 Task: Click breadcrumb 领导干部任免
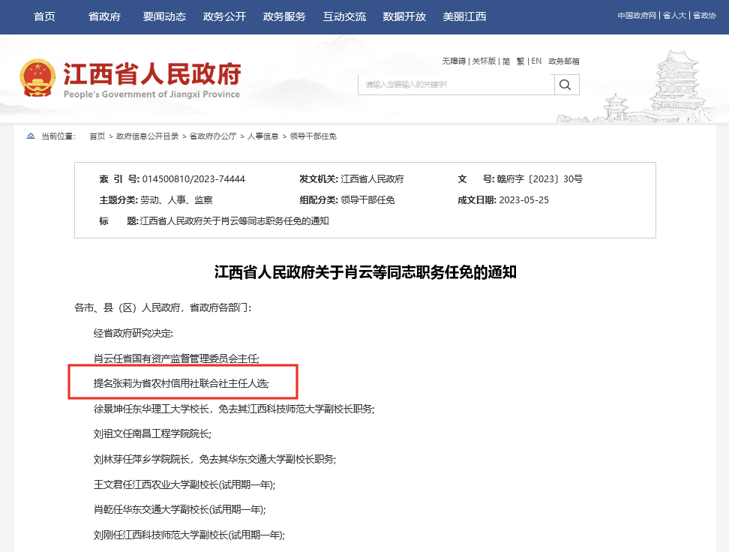(x=313, y=136)
